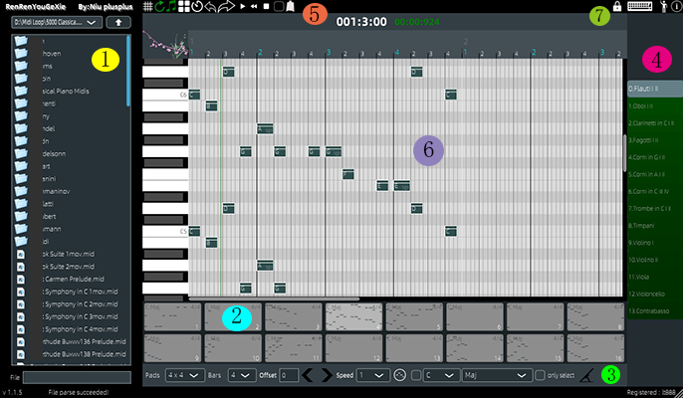The image size is (683, 398).
Task: Click the undo arrow in the top toolbar
Action: click(x=211, y=7)
